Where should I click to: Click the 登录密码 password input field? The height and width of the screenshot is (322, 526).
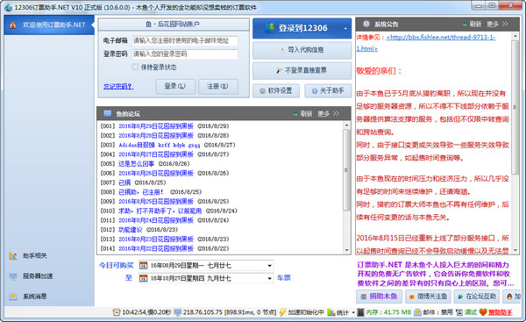pos(185,54)
